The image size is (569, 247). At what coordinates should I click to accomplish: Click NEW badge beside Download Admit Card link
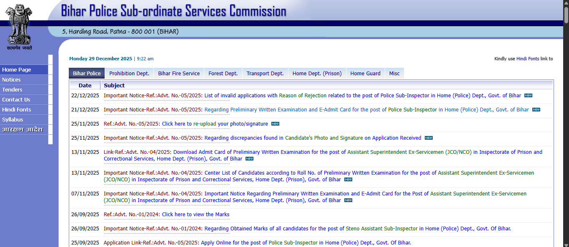click(x=249, y=159)
